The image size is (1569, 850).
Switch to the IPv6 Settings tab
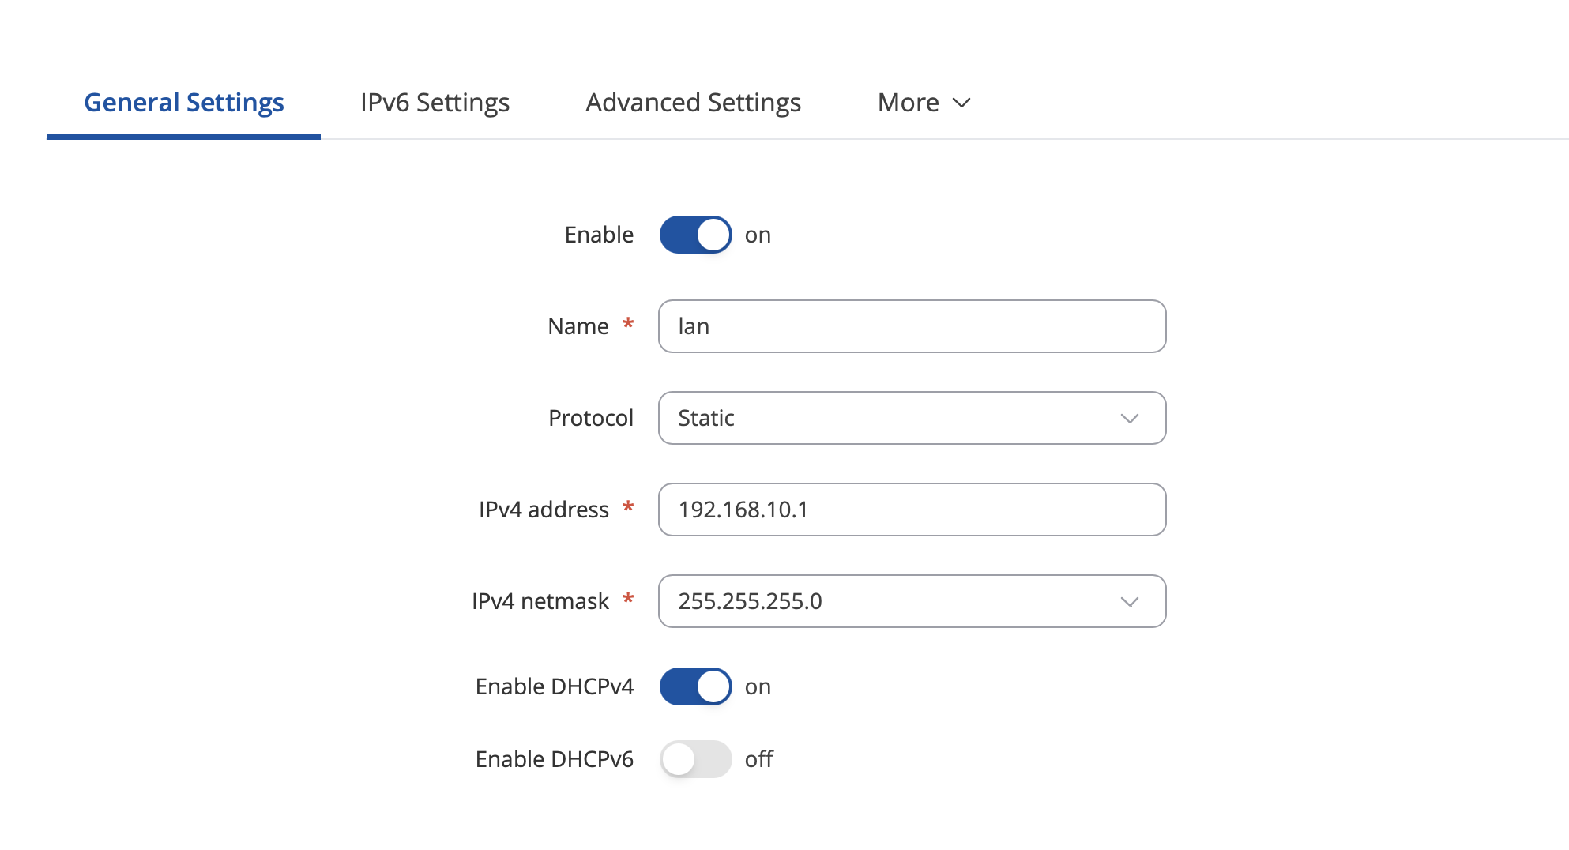coord(435,103)
